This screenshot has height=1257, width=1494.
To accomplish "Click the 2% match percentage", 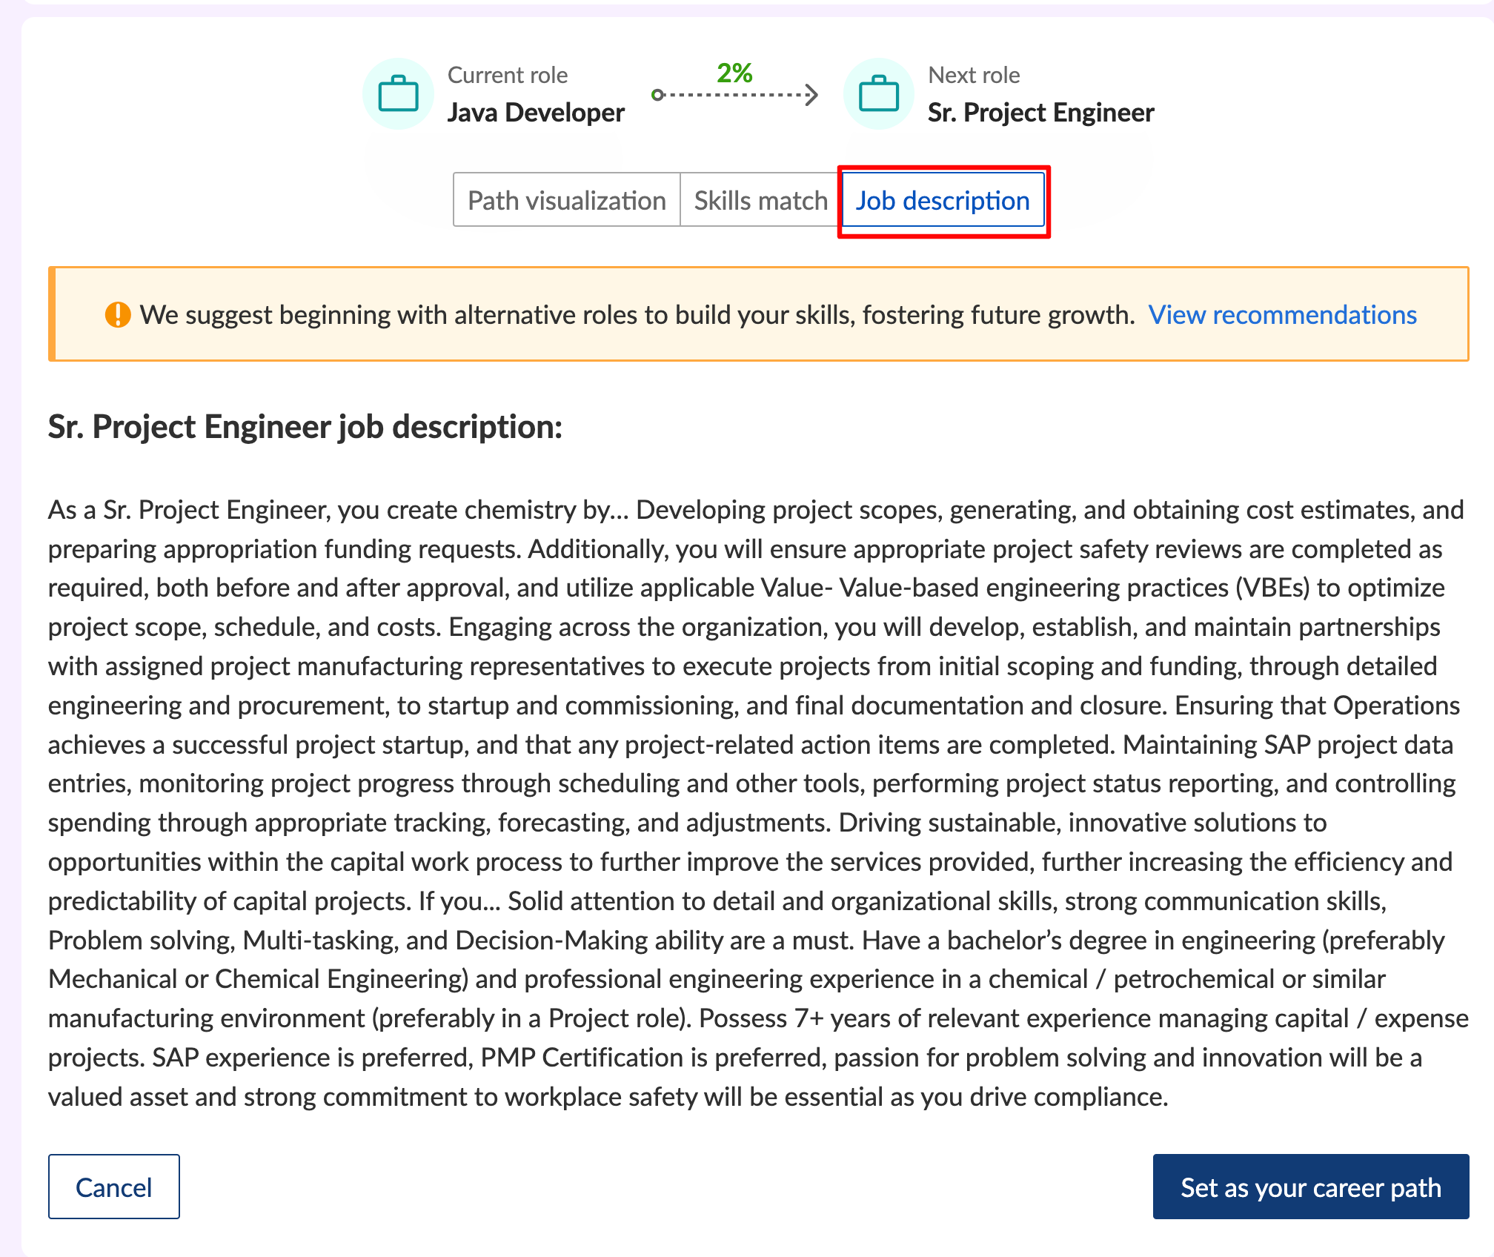I will point(734,73).
